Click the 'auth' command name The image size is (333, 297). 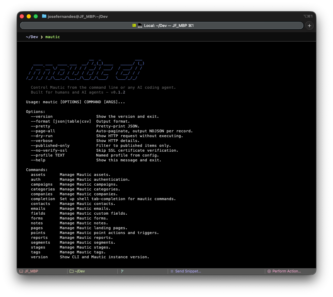[x=36, y=180]
